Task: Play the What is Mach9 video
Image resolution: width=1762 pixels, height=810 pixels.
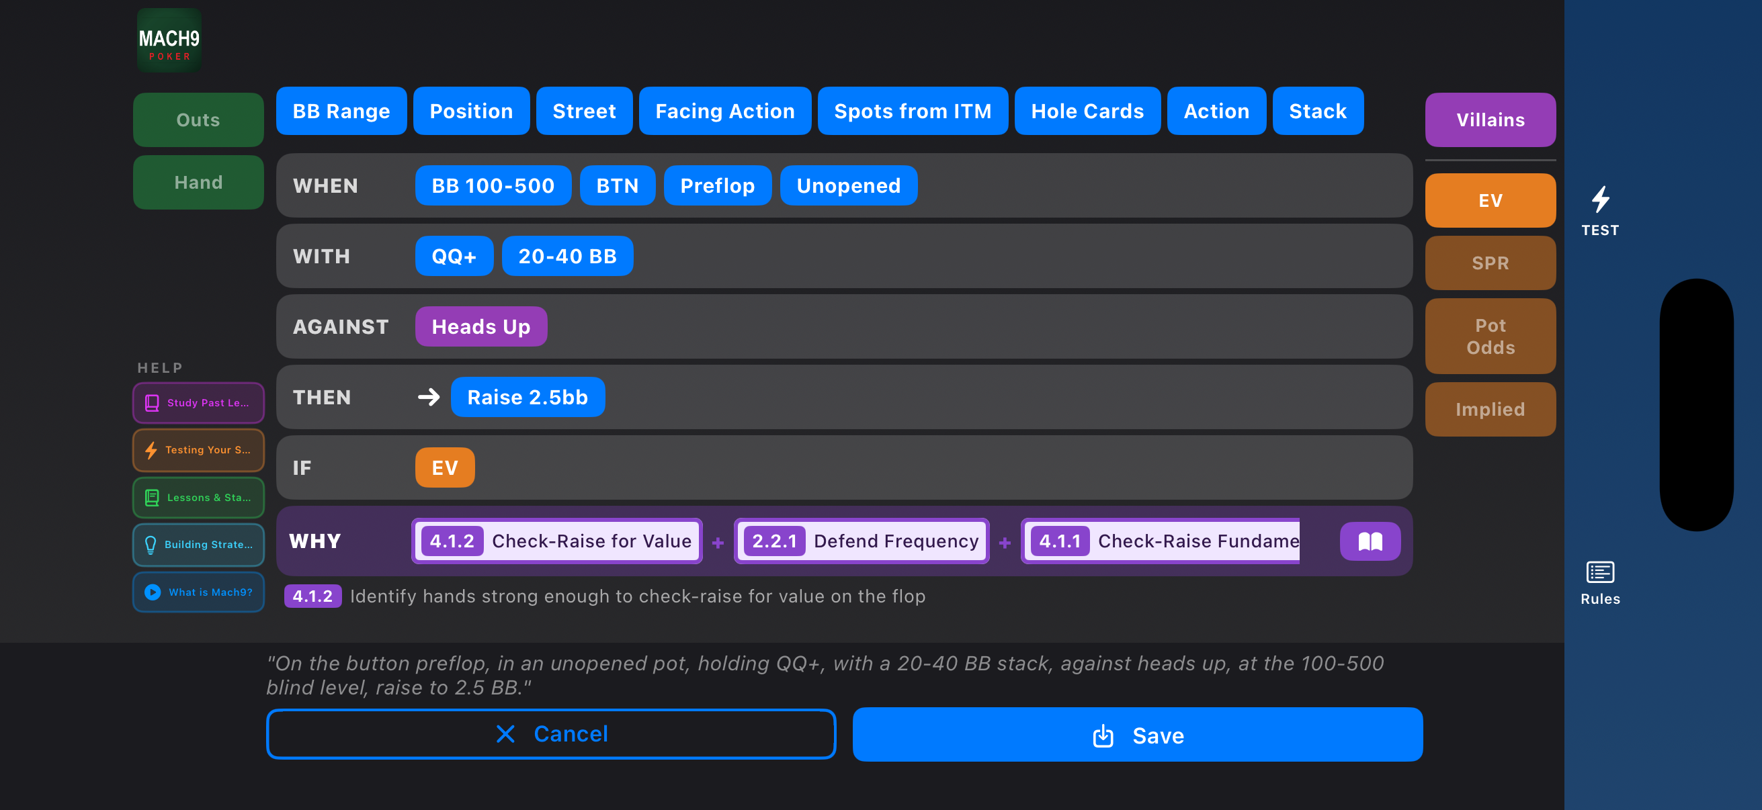Action: coord(198,592)
